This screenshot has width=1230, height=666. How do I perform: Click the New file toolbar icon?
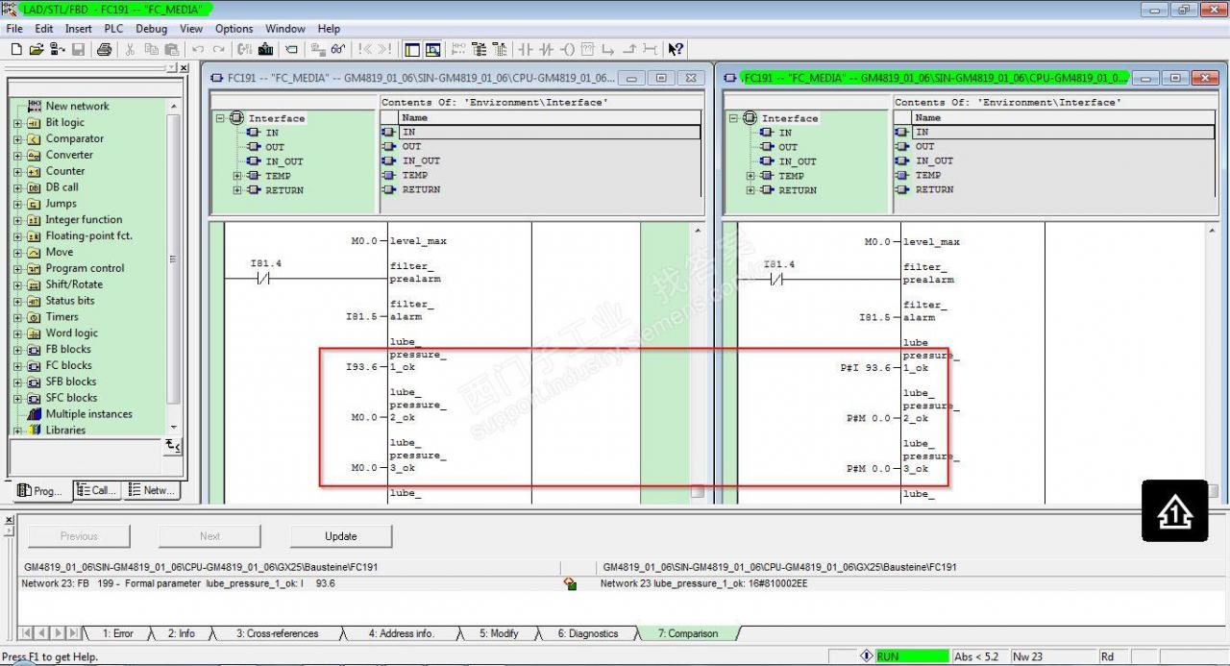pos(16,49)
